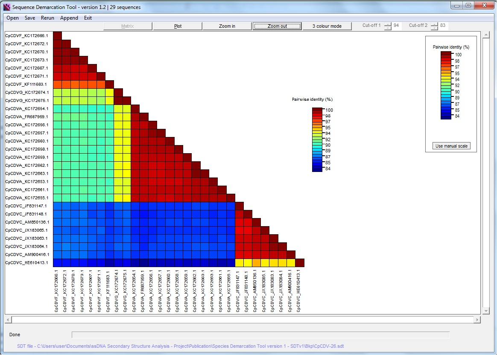Toggle the 3 colour mode button

coord(327,26)
